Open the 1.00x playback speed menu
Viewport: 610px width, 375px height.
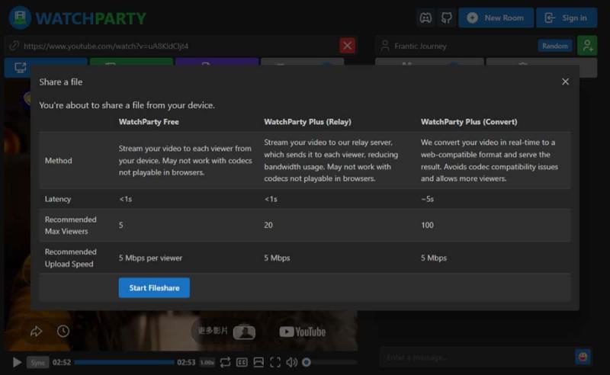pos(207,363)
